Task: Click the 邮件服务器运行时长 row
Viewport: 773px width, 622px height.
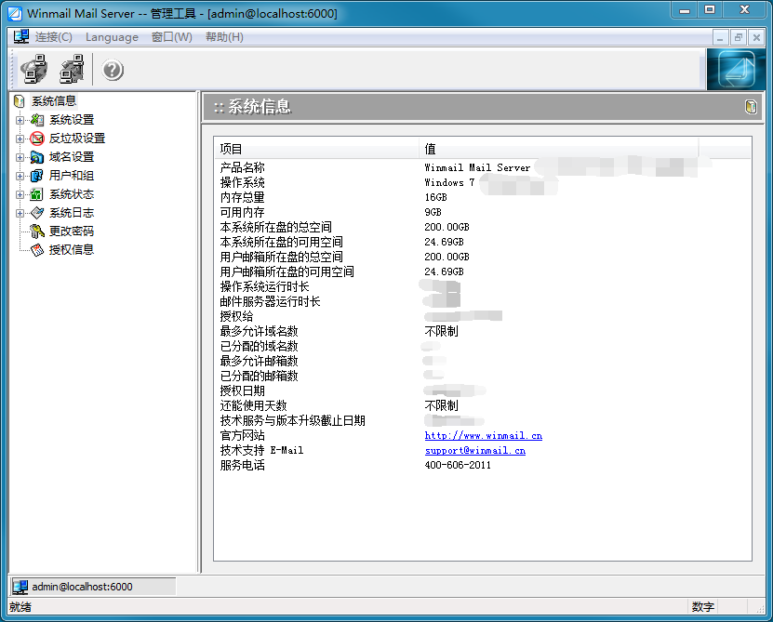Action: [483, 301]
